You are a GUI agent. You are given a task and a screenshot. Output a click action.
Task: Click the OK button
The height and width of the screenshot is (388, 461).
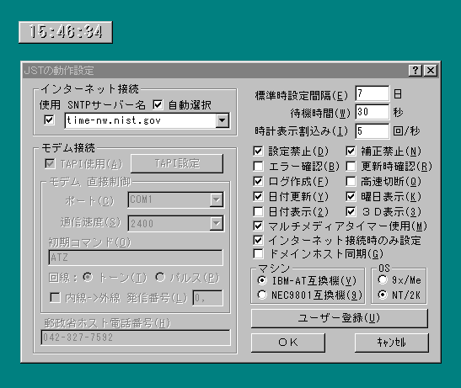click(288, 343)
